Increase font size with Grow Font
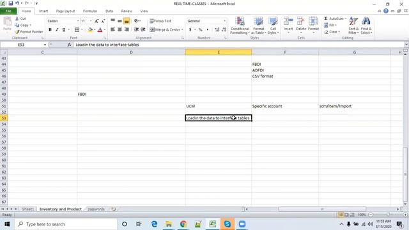The width and height of the screenshot is (409, 230). click(96, 21)
